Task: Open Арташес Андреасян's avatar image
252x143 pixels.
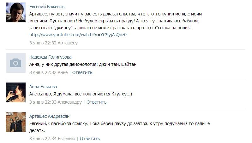Action: pyautogui.click(x=15, y=122)
